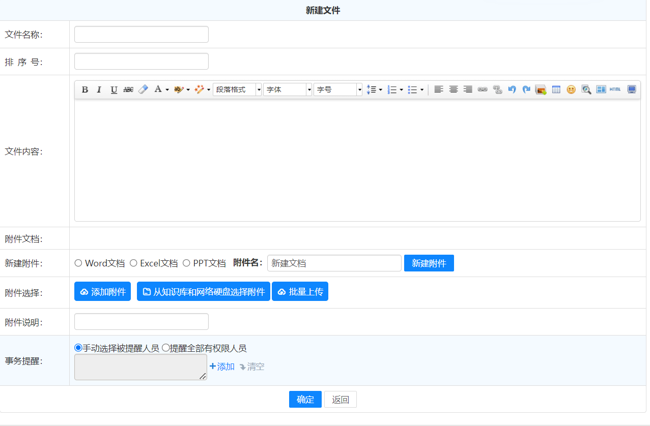Open the font color picker arrow
Screen dimensions: 650x426
tap(167, 90)
